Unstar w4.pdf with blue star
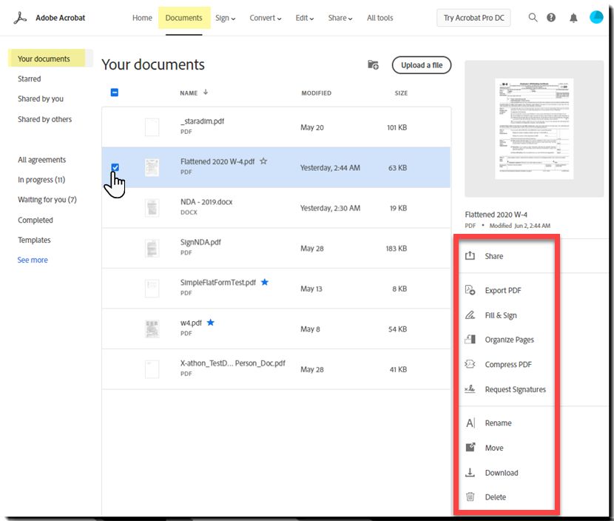Screen dimensions: 614x521 (211, 323)
